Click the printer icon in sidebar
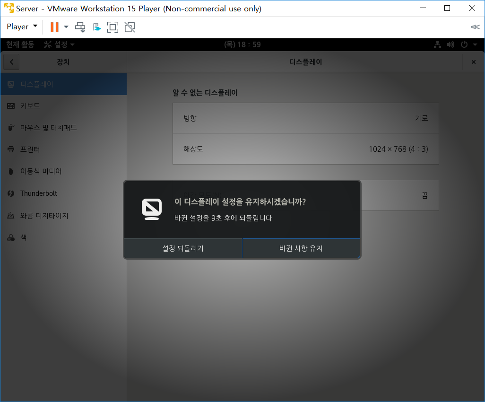Viewport: 485px width, 402px height. tap(11, 149)
